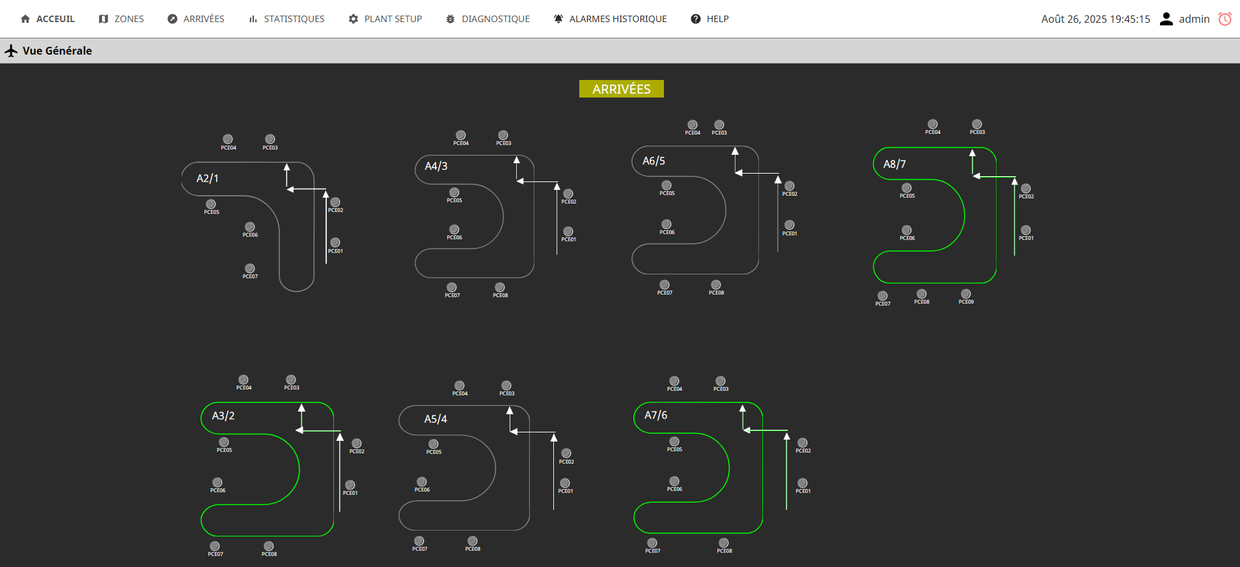Screen dimensions: 1240x567
Task: Click the ARRIVÉES yellow header button
Action: tap(622, 89)
